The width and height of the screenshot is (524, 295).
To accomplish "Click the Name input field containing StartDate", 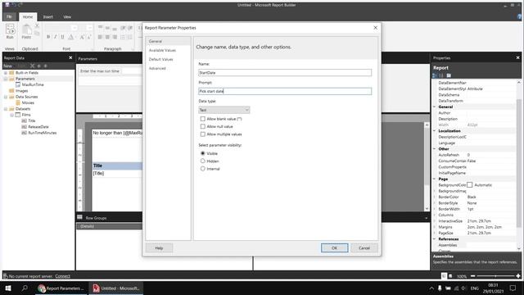I will pos(285,73).
